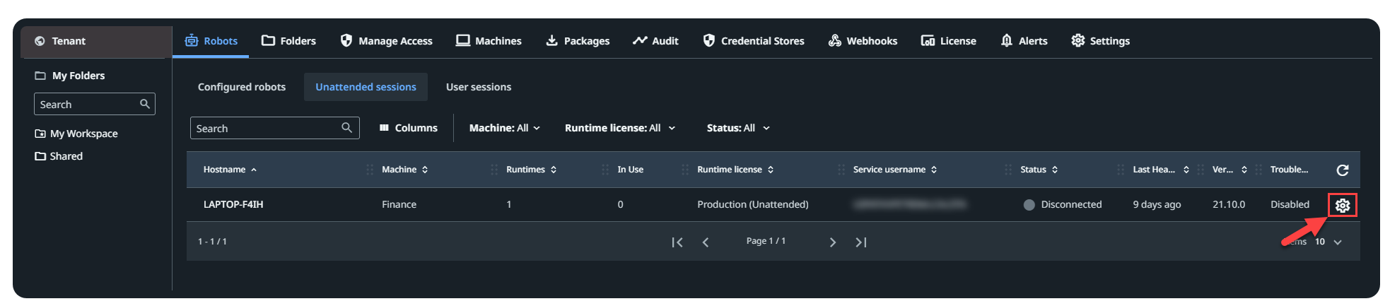Image resolution: width=1390 pixels, height=306 pixels.
Task: Open the items per page dropdown
Action: [x=1328, y=242]
